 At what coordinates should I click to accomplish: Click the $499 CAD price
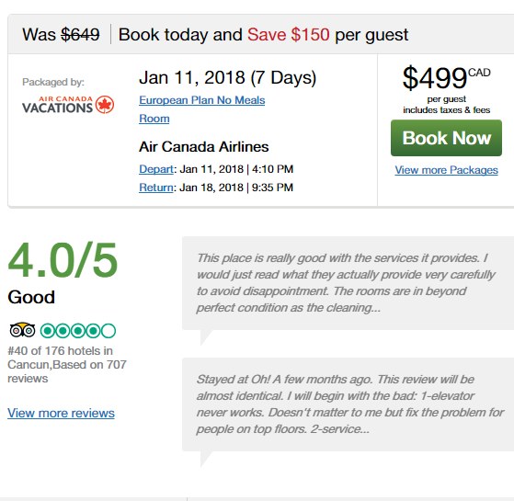click(x=446, y=77)
